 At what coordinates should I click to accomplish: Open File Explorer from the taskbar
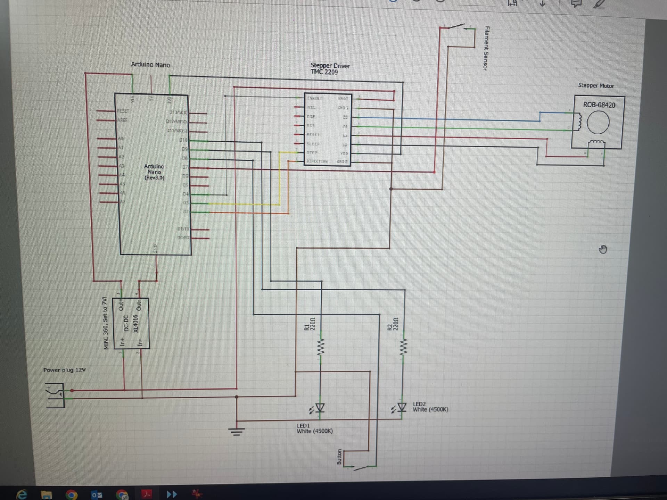point(46,494)
